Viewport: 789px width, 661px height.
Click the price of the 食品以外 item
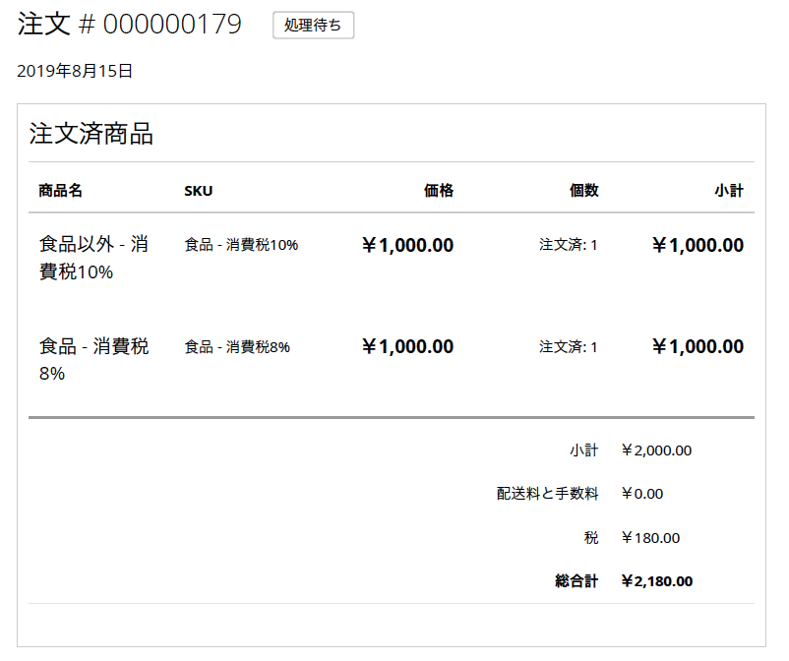(407, 245)
